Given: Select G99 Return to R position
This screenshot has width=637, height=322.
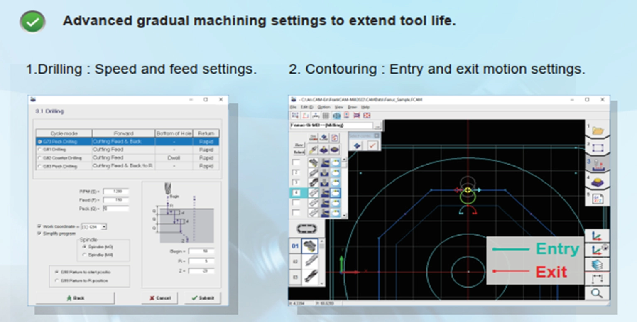Looking at the screenshot, I should (x=57, y=281).
